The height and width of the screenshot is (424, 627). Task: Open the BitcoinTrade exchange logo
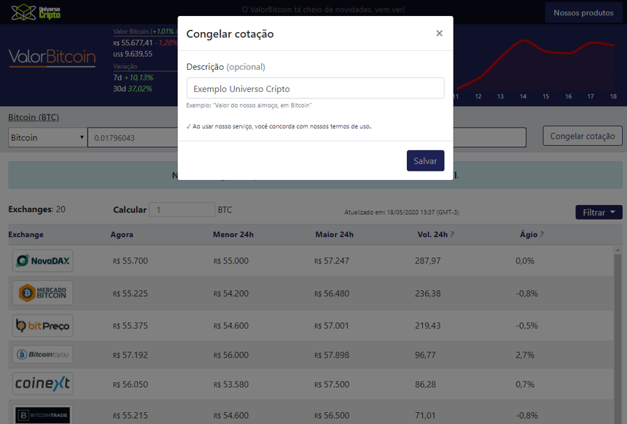click(x=42, y=414)
